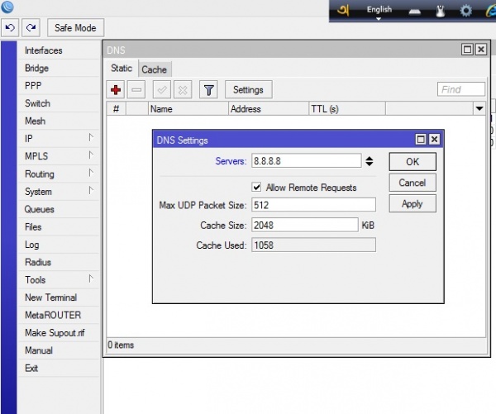This screenshot has width=496, height=414.
Task: Open English language dropdown in top bar
Action: [x=379, y=11]
